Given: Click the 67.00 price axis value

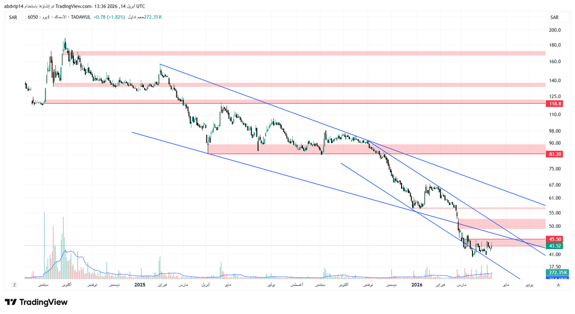Looking at the screenshot, I should point(555,185).
